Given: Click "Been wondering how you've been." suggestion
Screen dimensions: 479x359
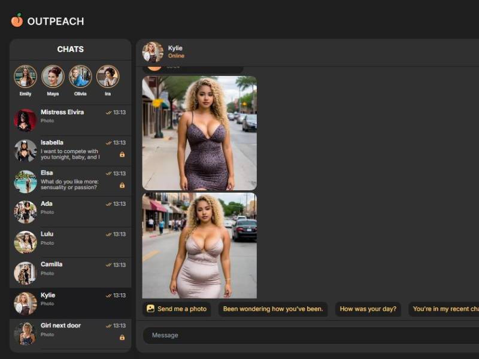Looking at the screenshot, I should 273,309.
